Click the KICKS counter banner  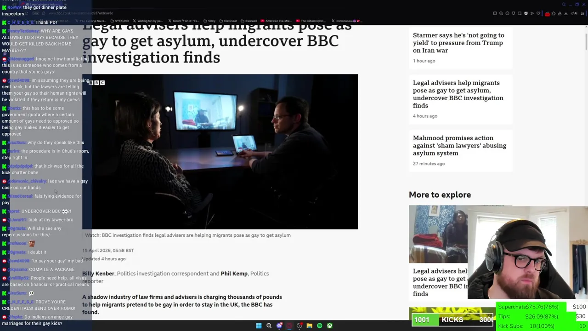pyautogui.click(x=452, y=320)
